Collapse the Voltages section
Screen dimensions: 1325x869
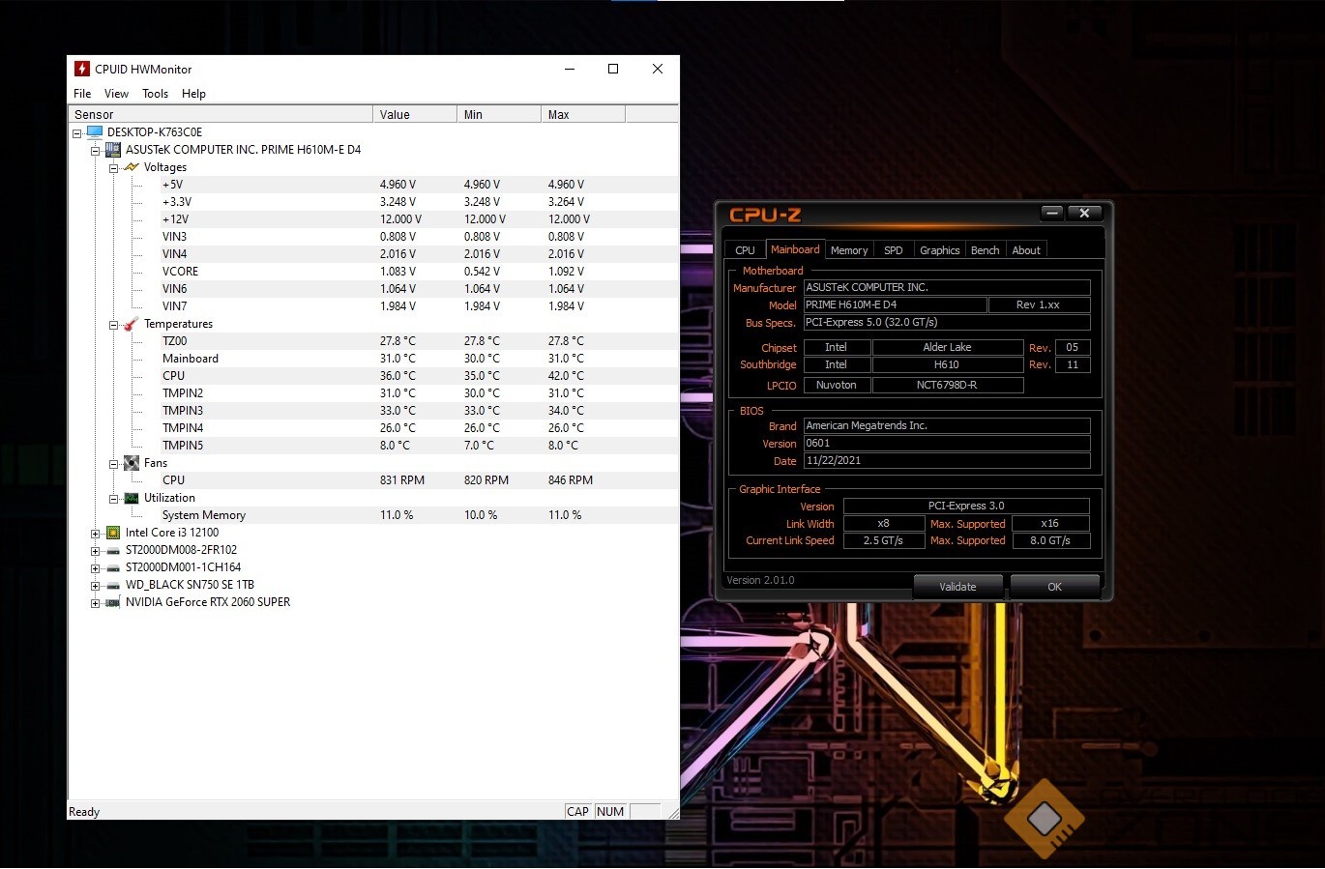click(x=113, y=168)
